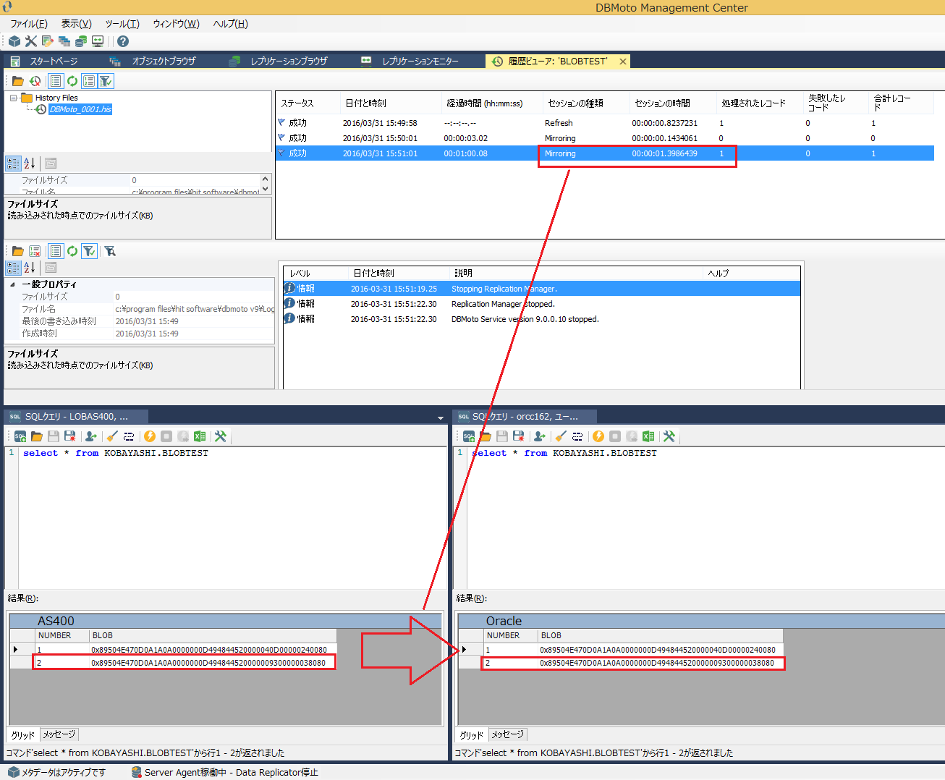Export Oracle query results to Excel
The height and width of the screenshot is (780, 945).
coord(648,436)
